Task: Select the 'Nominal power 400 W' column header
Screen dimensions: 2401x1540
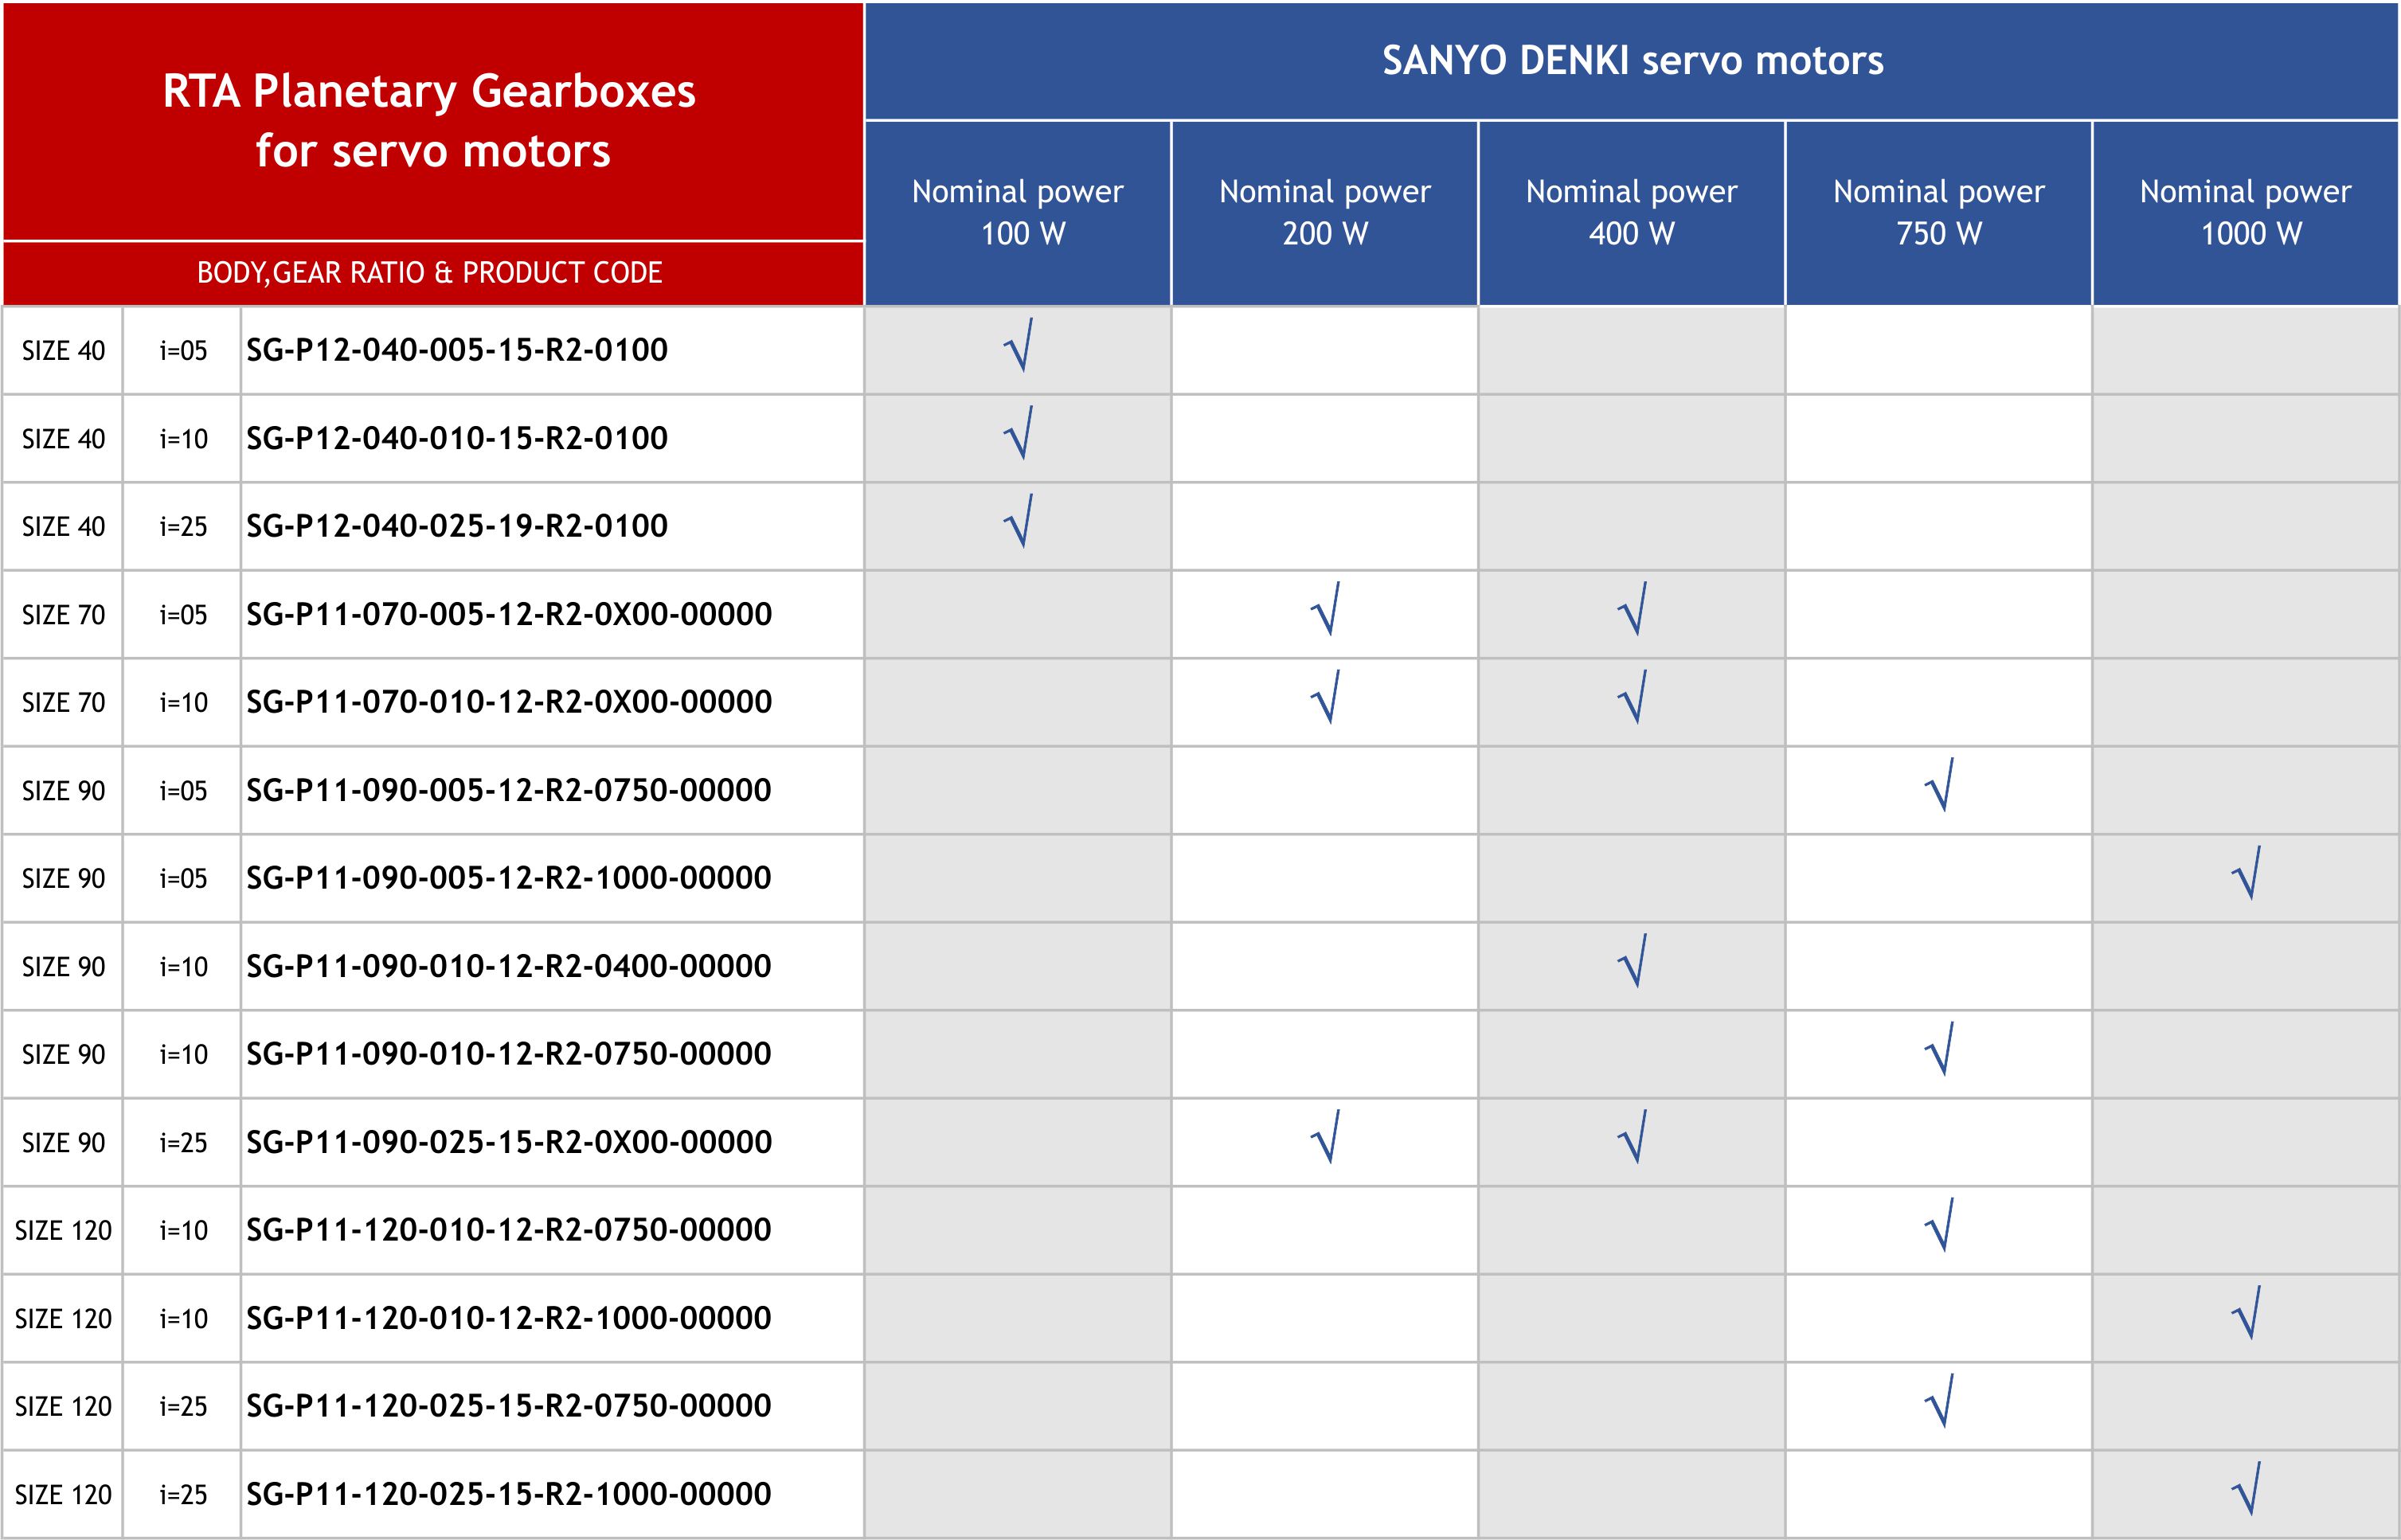Action: (x=1632, y=212)
